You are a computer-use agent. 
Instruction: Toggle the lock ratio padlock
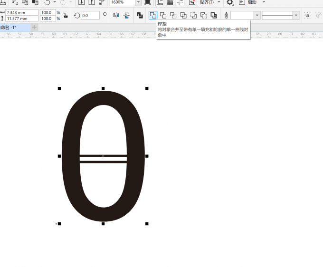[65, 16]
